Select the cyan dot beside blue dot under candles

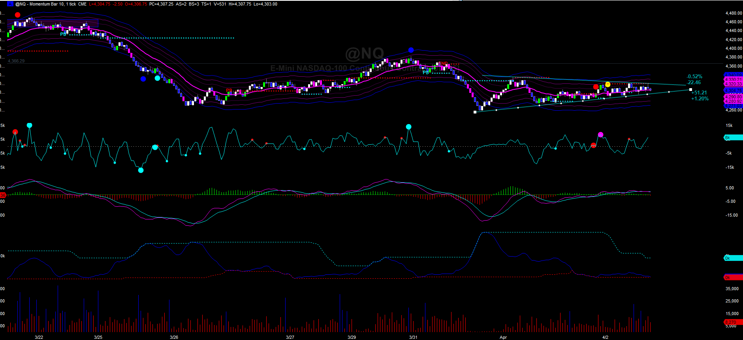tap(157, 78)
